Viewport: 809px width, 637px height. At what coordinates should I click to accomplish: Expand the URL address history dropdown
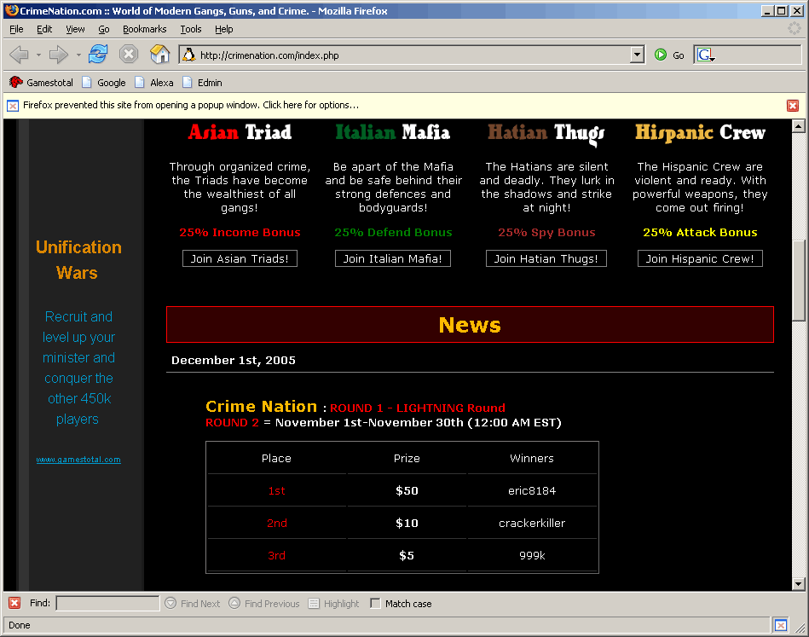[x=637, y=55]
